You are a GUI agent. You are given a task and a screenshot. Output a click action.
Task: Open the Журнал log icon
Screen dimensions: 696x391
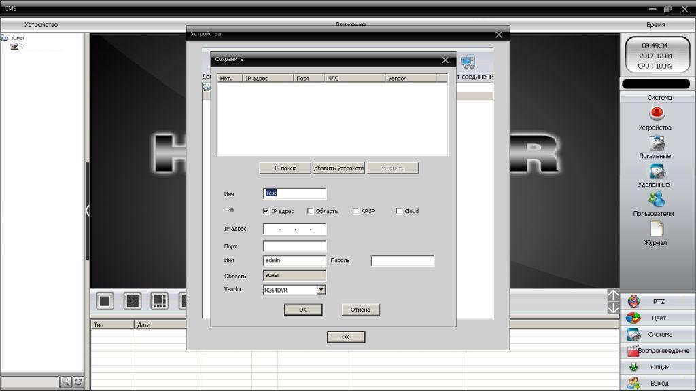[657, 229]
